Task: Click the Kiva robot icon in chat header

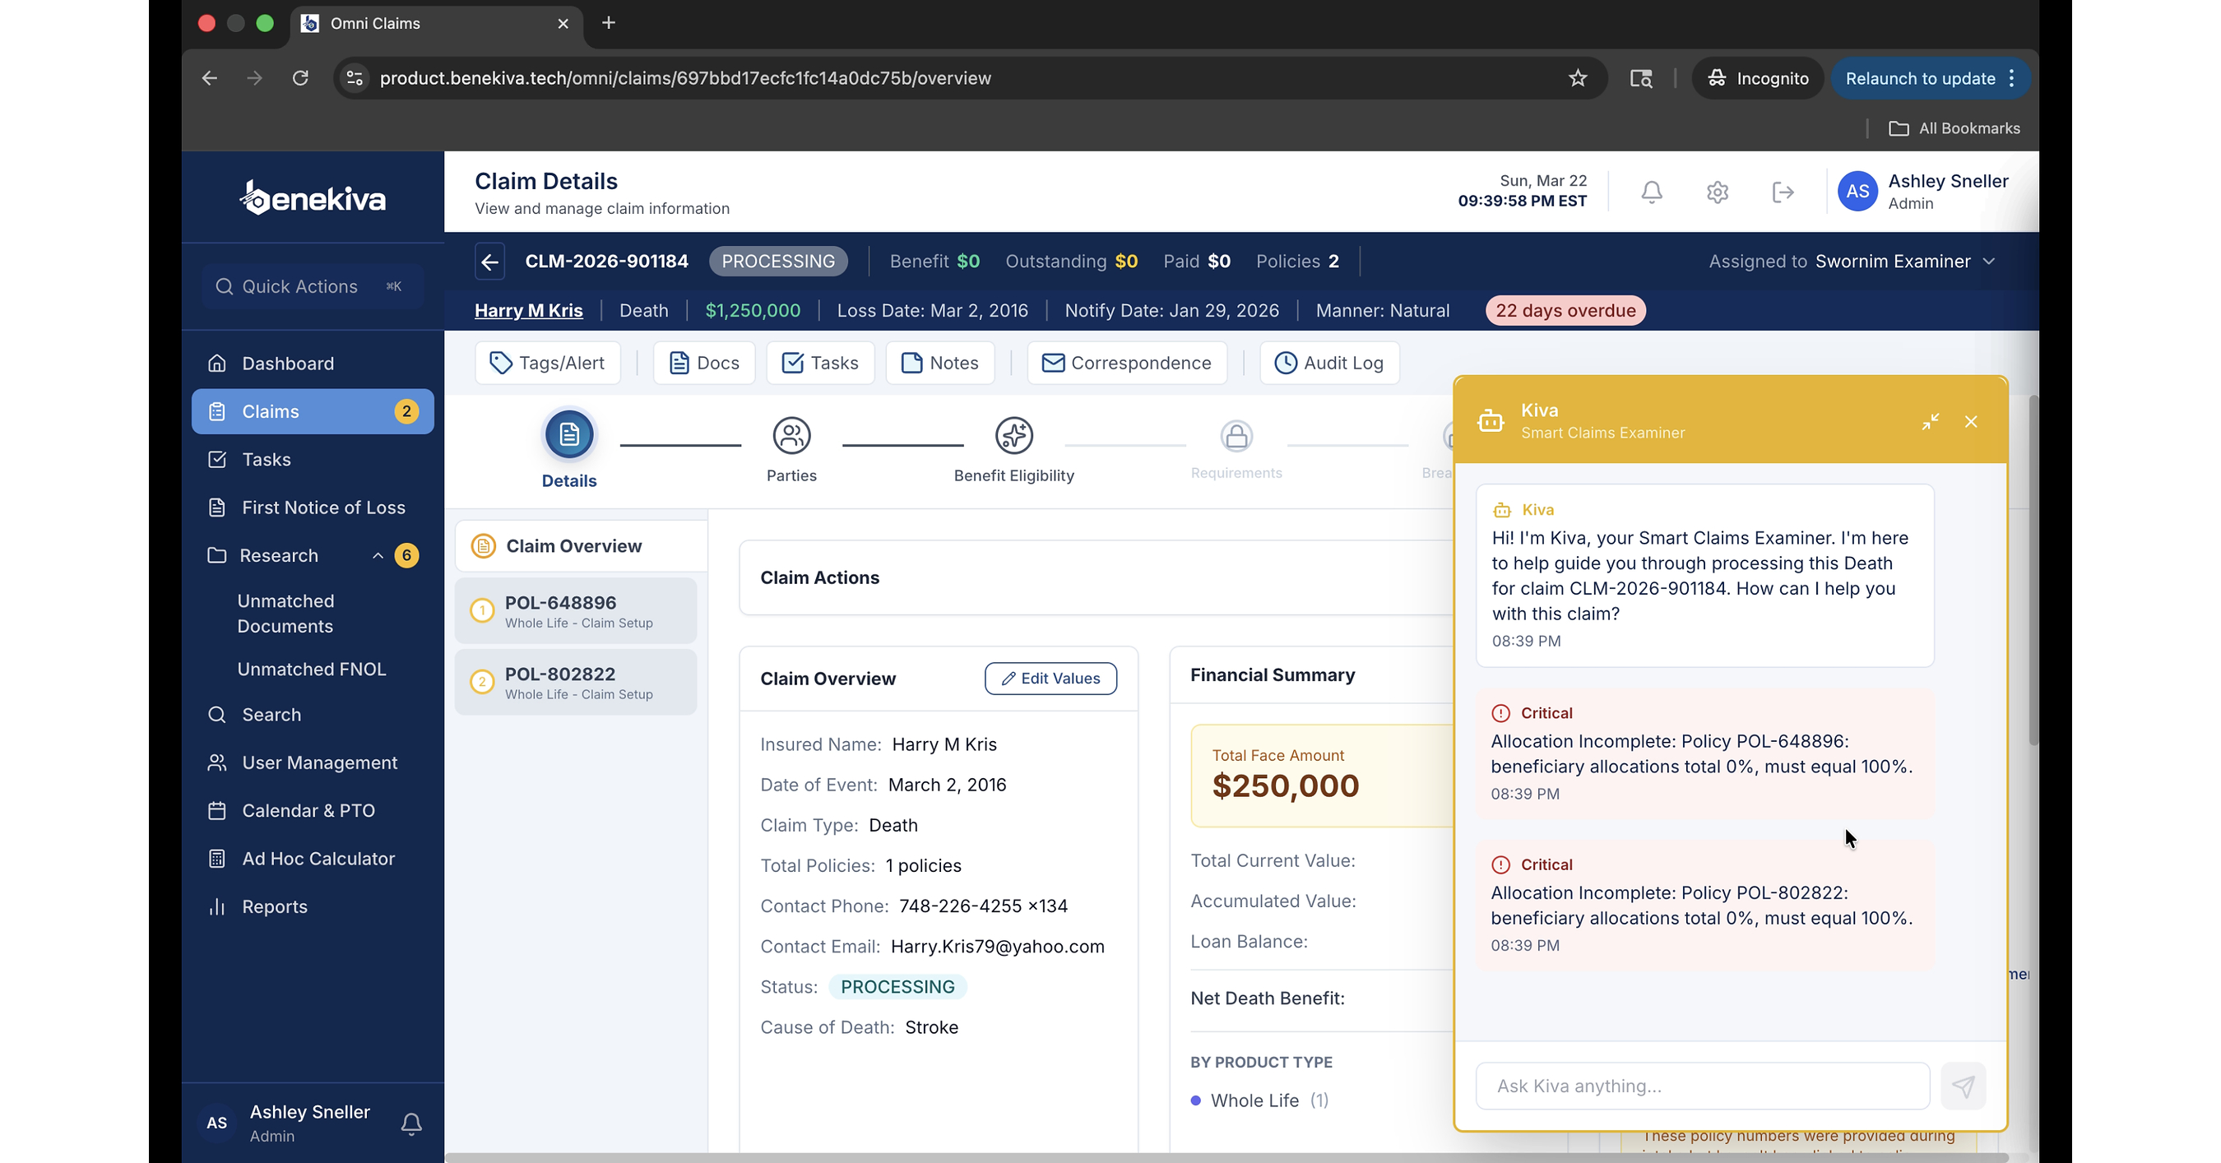Action: [1491, 421]
